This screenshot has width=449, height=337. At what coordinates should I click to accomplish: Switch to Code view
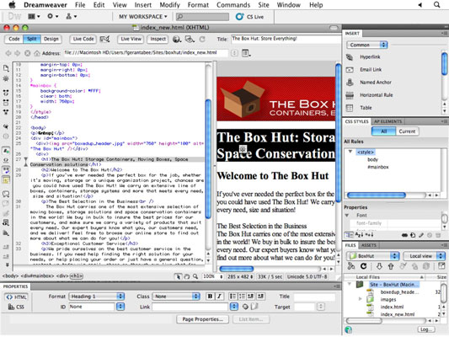(14, 39)
